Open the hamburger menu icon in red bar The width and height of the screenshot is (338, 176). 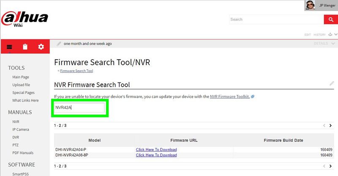pyautogui.click(x=9, y=47)
